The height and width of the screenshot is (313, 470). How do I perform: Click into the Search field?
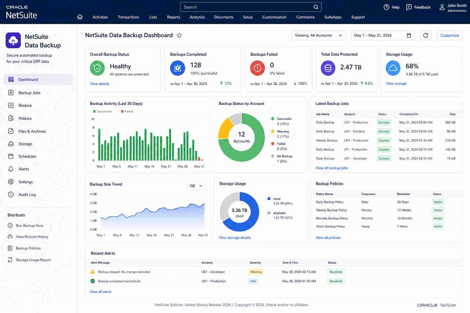251,7
